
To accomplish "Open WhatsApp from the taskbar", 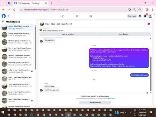I will (32, 115).
